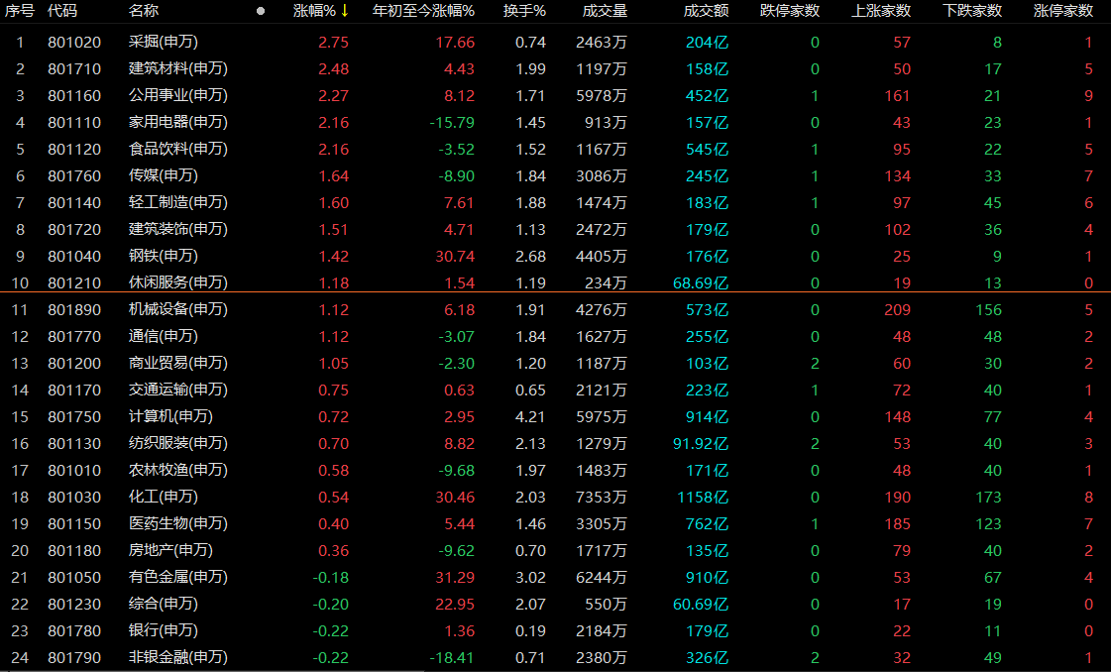Sort by the 涨幅% column header

tap(314, 11)
